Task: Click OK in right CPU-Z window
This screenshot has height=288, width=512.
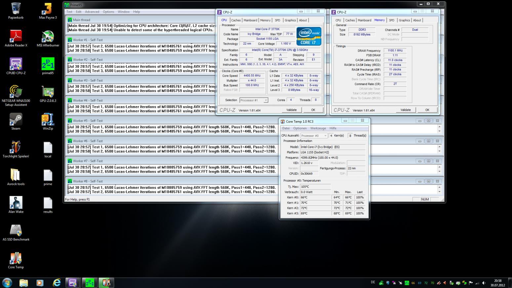Action: [x=427, y=110]
